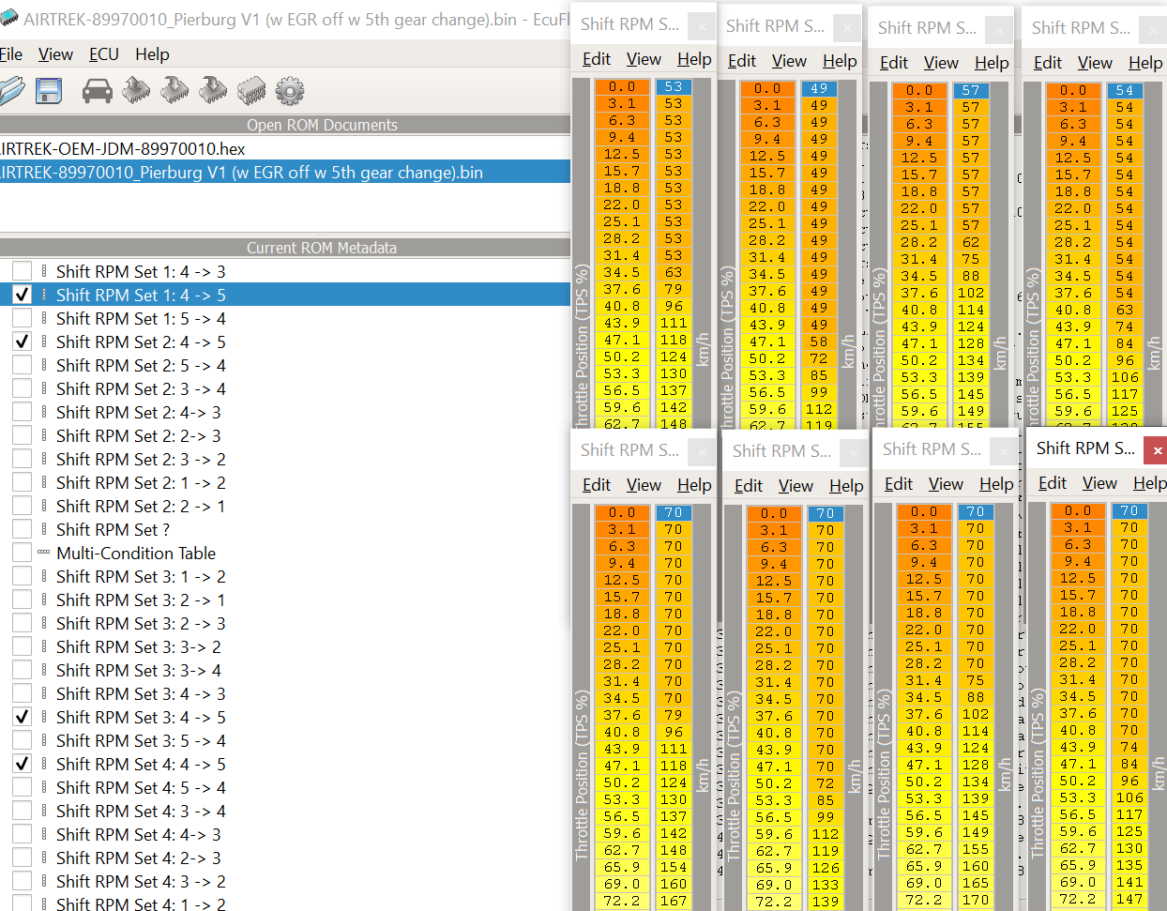This screenshot has height=911, width=1167.
Task: Click the car icon in the toolbar
Action: pyautogui.click(x=98, y=91)
